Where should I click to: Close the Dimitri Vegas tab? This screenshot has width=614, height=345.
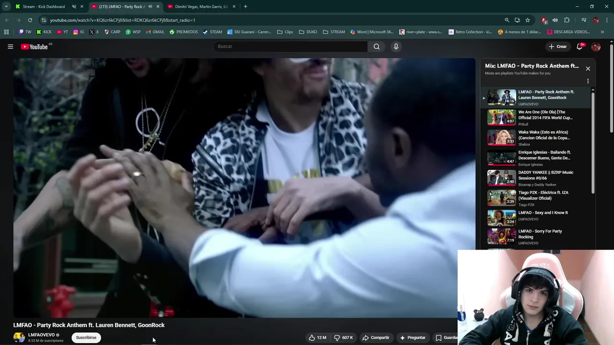(234, 7)
